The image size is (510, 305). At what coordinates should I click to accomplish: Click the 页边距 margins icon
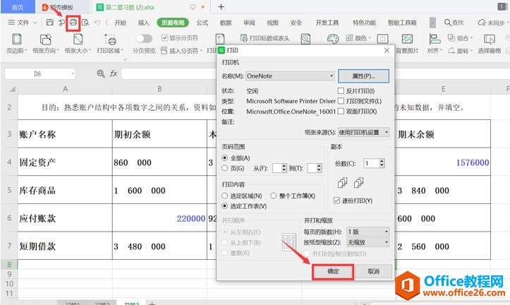(x=14, y=39)
